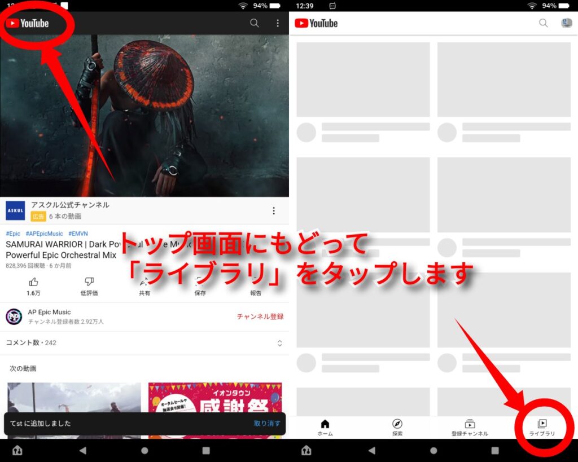Open the 登録チャンネル subscriptions tab
The height and width of the screenshot is (462, 578).
470,428
